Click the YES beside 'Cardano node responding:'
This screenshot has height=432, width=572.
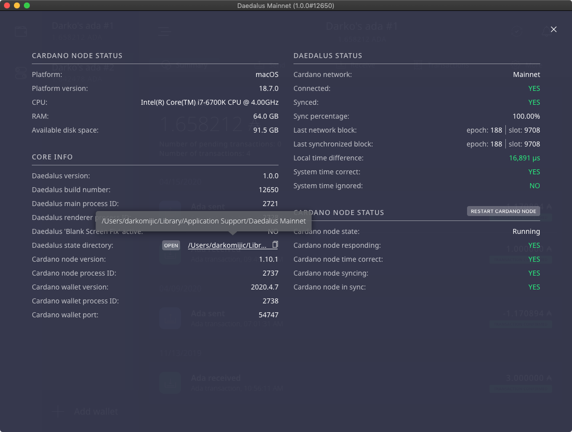(x=534, y=245)
